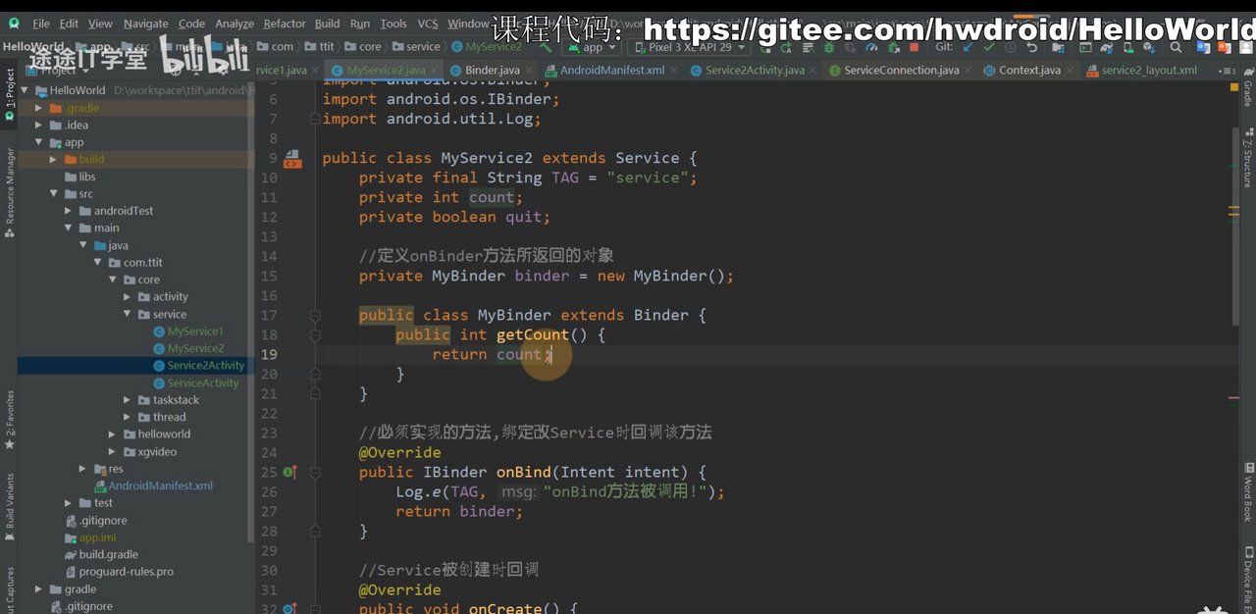Commit changes with the green Git checkmark

(x=989, y=47)
